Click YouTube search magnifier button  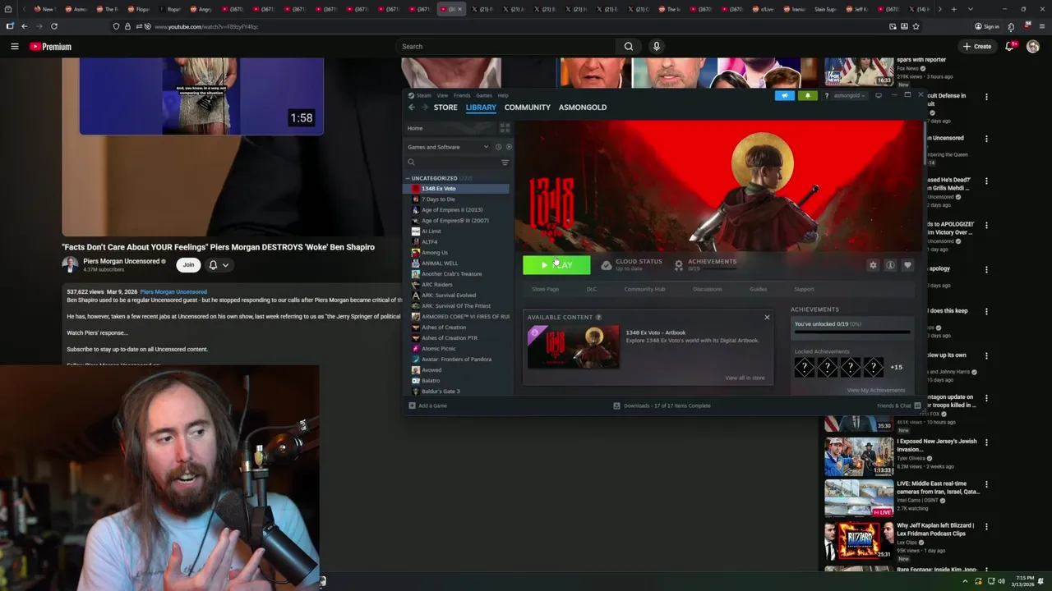(629, 47)
